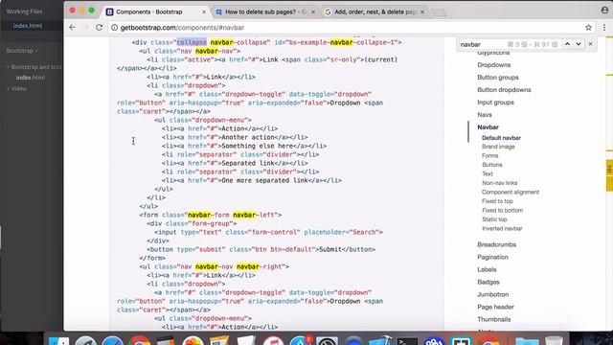Viewport: 613px width, 345px height.
Task: Open Chrome's three-dot menu
Action: pyautogui.click(x=604, y=28)
